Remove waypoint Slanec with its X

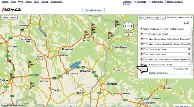[189, 39]
